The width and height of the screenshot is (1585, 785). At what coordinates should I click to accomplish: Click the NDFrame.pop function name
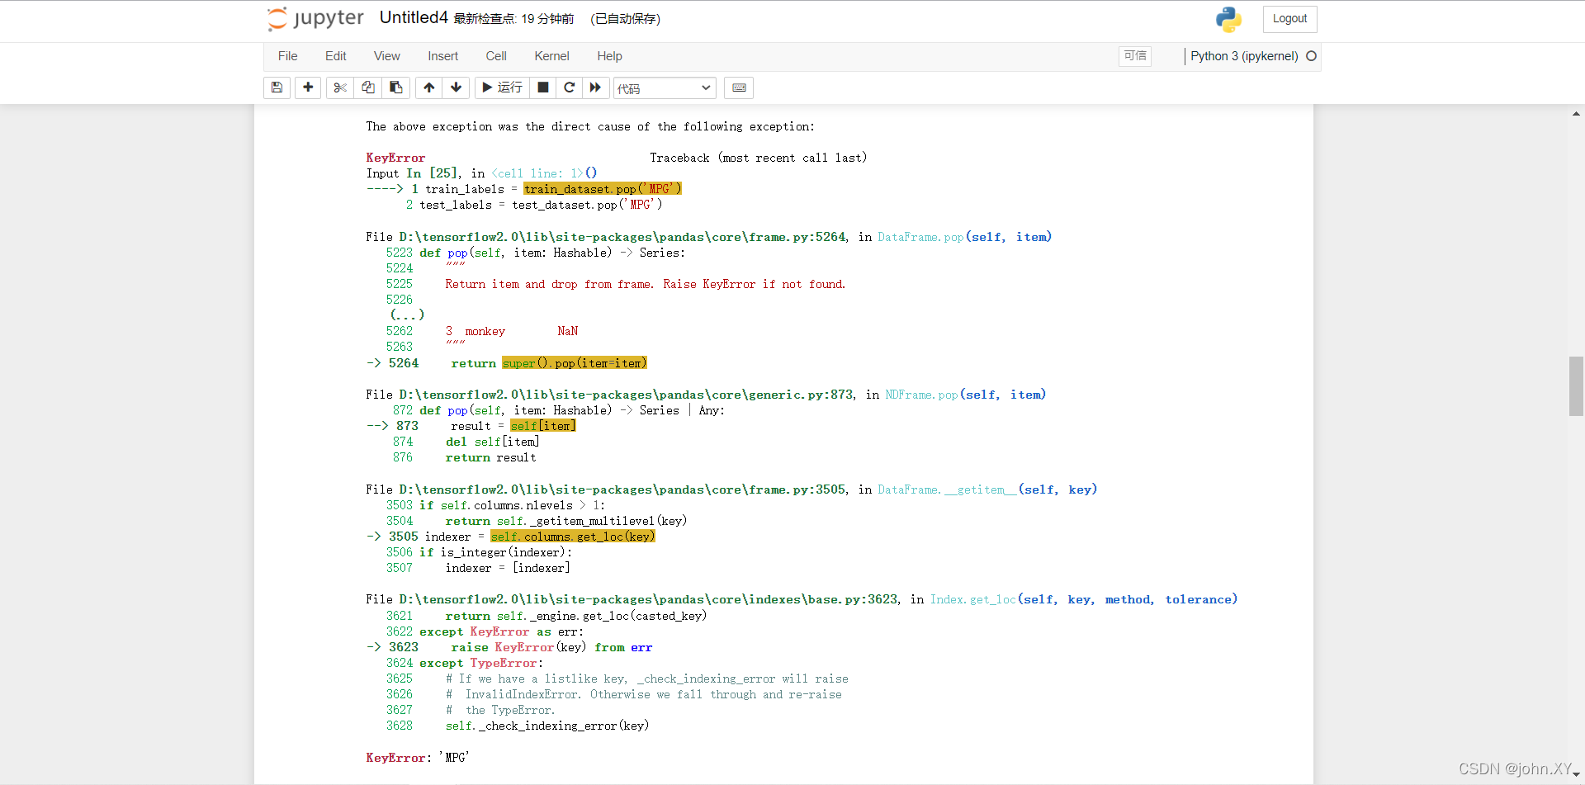921,395
